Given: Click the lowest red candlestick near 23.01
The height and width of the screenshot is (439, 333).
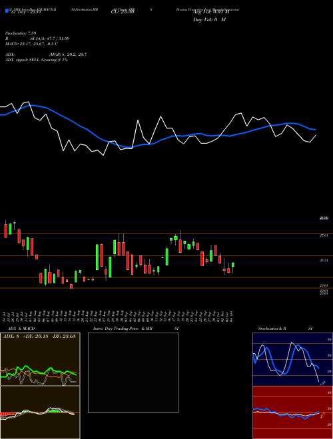Looking at the screenshot, I should tap(71, 286).
